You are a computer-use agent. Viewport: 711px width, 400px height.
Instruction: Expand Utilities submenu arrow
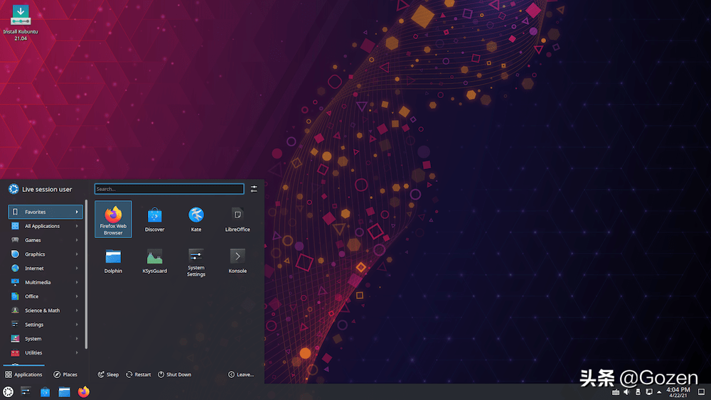coord(77,352)
